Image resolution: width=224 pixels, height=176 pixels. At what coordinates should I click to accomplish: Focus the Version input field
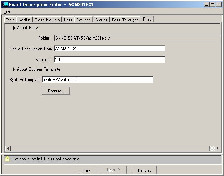pos(109,60)
